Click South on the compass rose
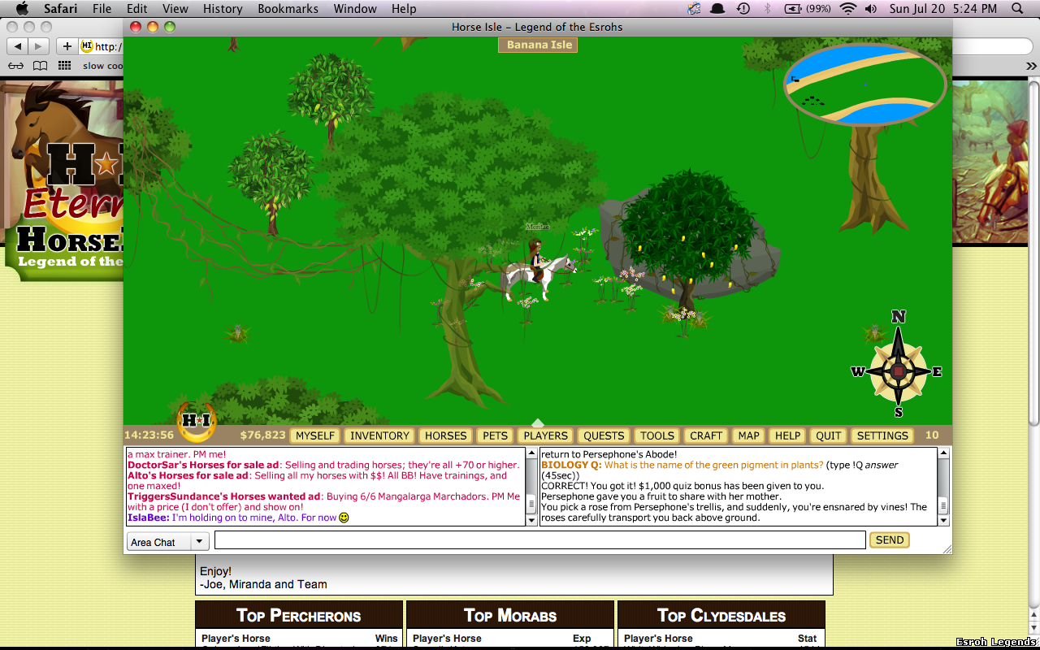The width and height of the screenshot is (1040, 650). click(899, 412)
